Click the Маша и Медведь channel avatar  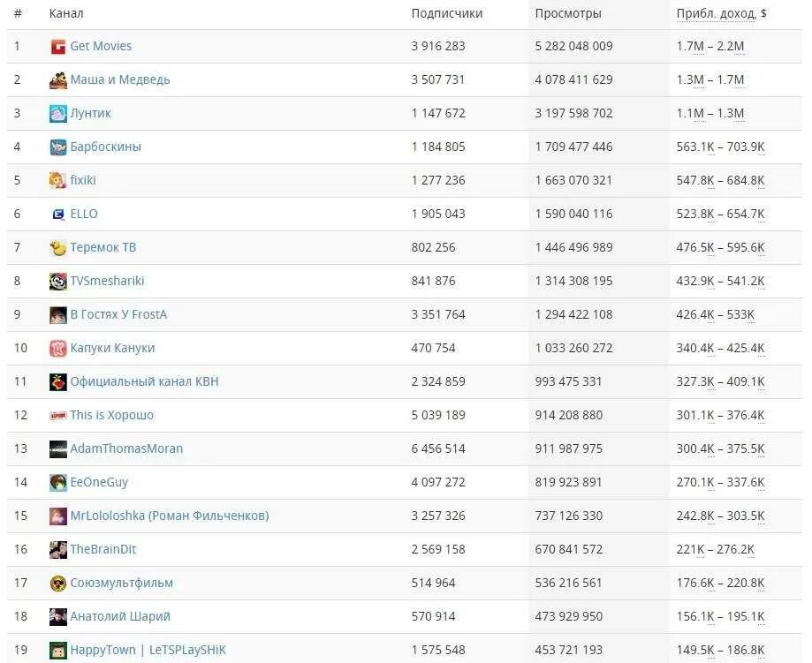[58, 80]
